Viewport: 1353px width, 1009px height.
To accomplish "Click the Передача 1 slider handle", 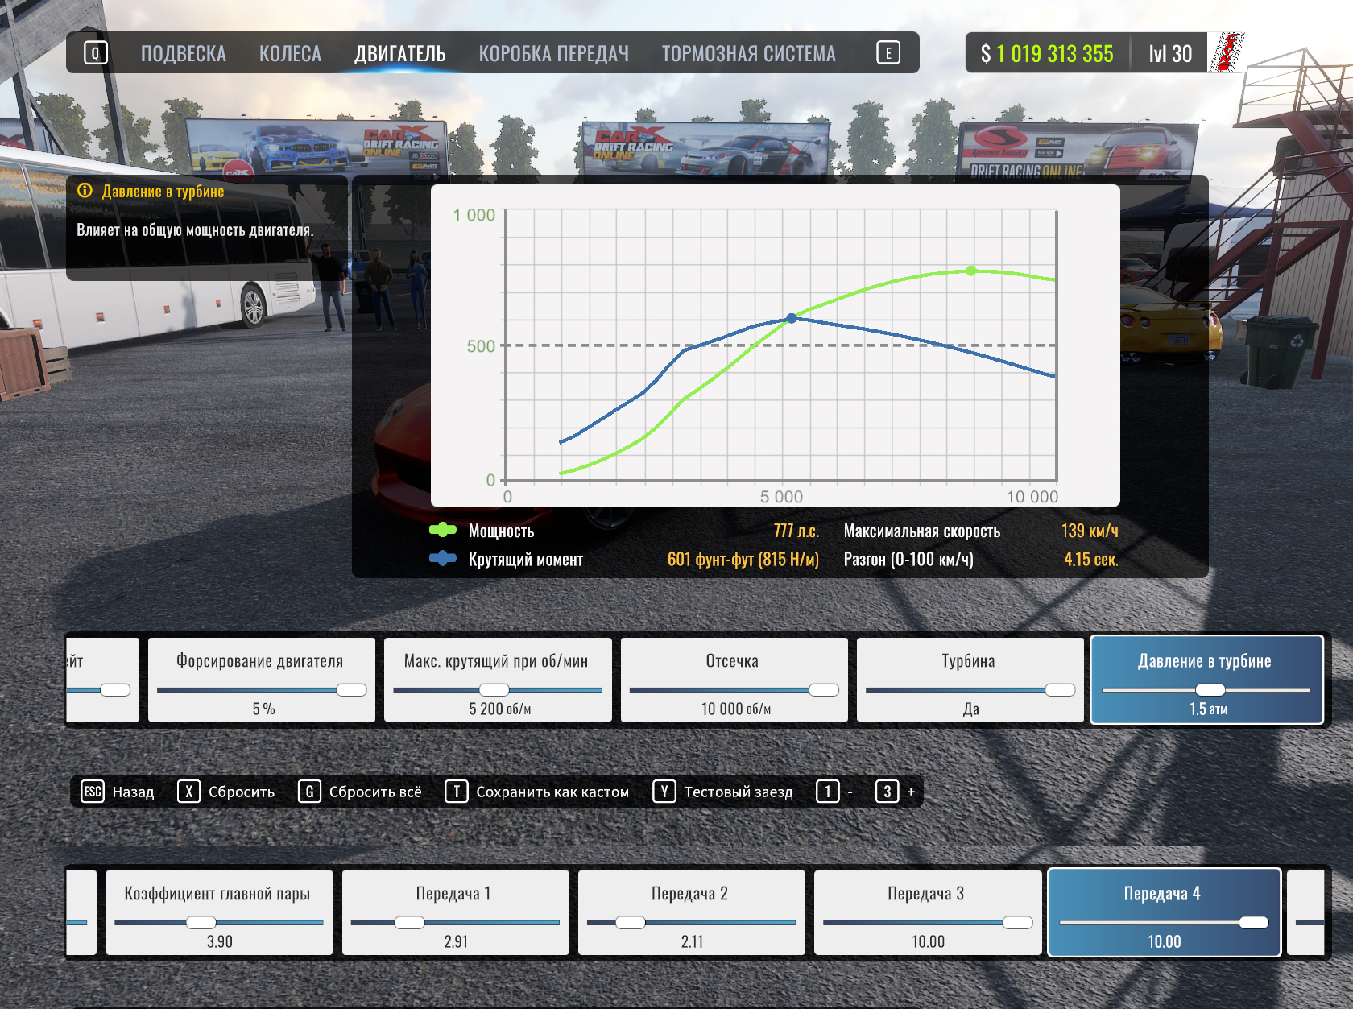I will pos(410,923).
